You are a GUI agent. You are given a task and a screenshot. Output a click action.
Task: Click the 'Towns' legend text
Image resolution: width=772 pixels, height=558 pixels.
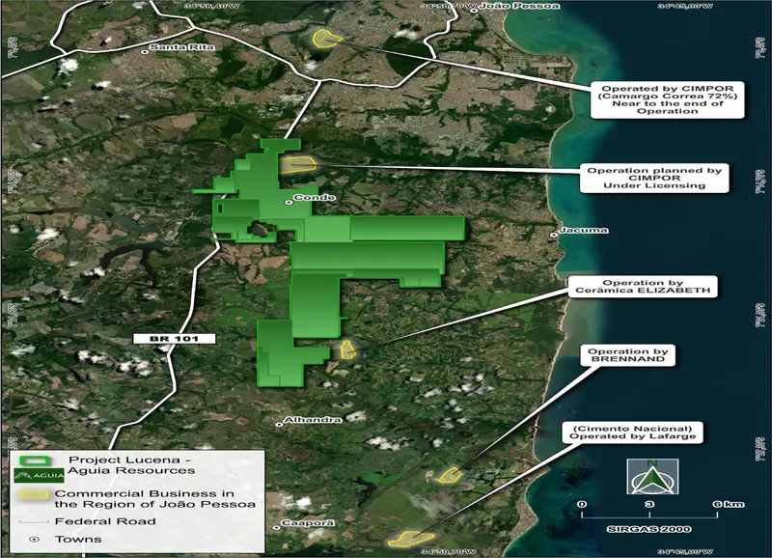(x=78, y=540)
